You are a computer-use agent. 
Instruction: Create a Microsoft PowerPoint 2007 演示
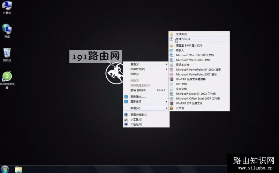pos(199,74)
